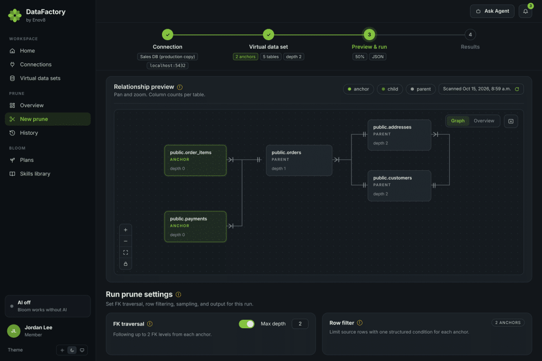Image resolution: width=542 pixels, height=361 pixels.
Task: Click FK traversal info icon
Action: (x=150, y=323)
